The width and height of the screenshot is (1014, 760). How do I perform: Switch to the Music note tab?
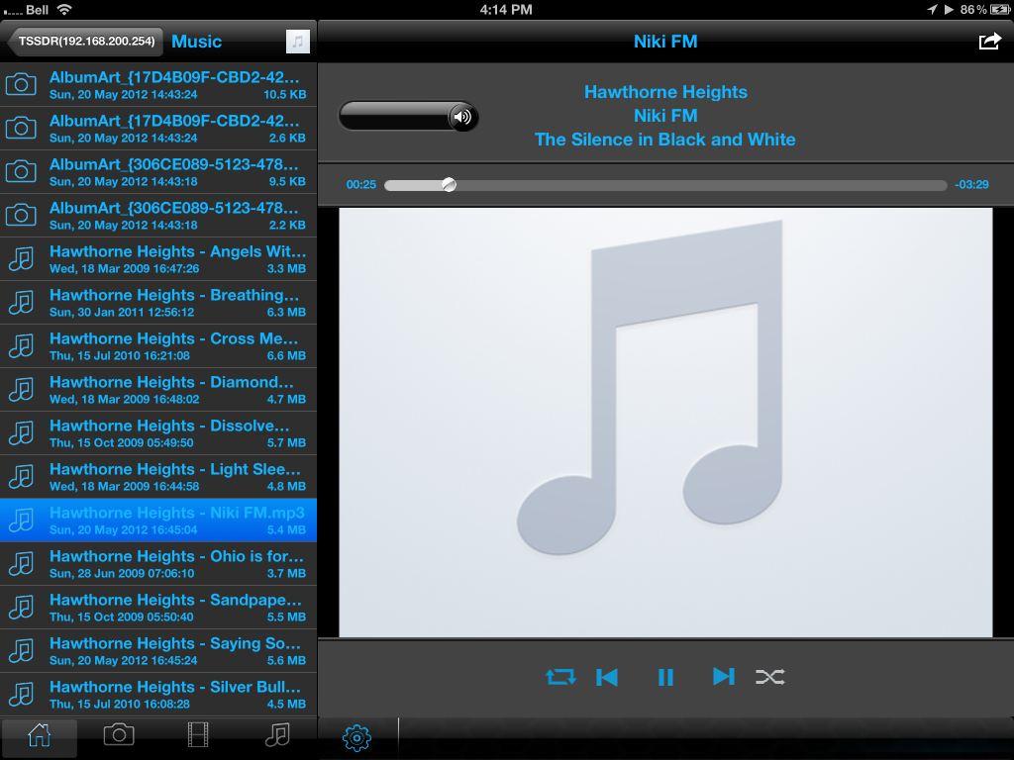click(278, 735)
